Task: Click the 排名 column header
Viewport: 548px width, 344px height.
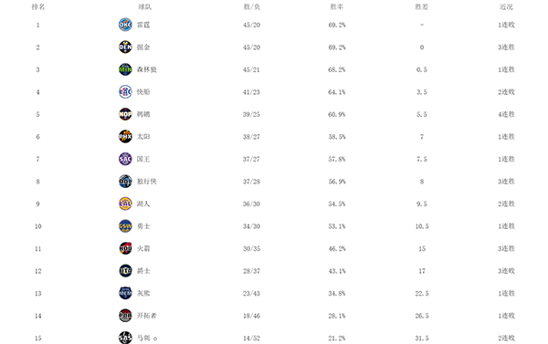Action: pyautogui.click(x=38, y=6)
